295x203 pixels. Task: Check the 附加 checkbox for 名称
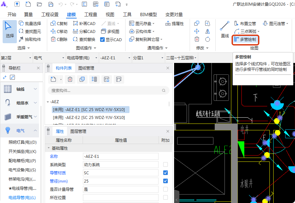pos(165,156)
